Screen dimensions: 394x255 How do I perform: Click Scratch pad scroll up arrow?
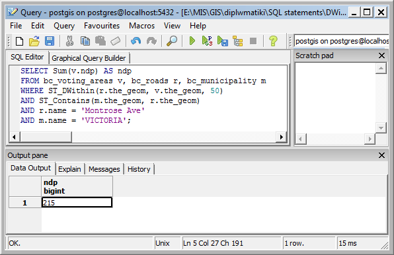tap(381, 68)
